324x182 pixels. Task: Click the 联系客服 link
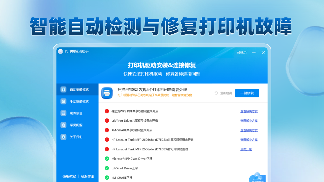click(87, 176)
